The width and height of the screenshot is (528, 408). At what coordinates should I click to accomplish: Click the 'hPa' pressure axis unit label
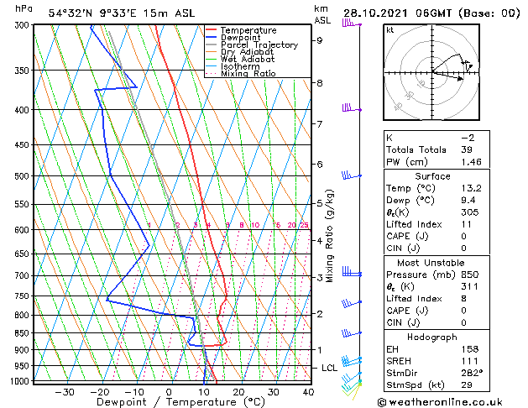pos(24,8)
